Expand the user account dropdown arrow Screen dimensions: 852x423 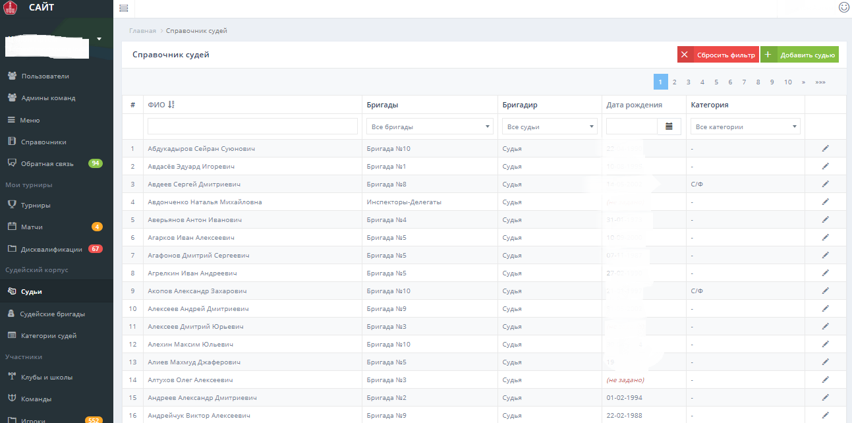(x=99, y=39)
